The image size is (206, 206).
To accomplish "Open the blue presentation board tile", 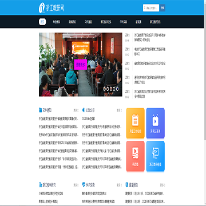I will click(156, 156).
